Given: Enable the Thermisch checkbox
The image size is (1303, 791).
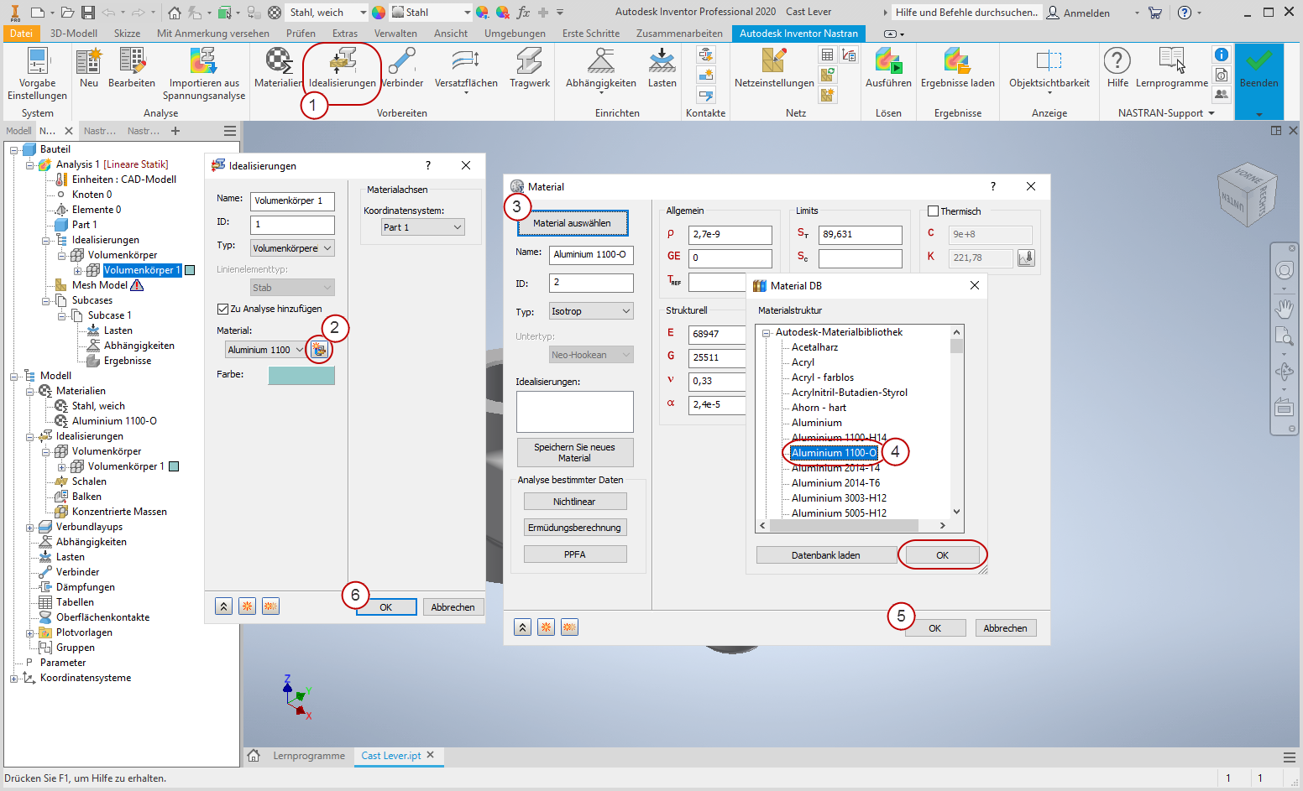Looking at the screenshot, I should pyautogui.click(x=933, y=211).
